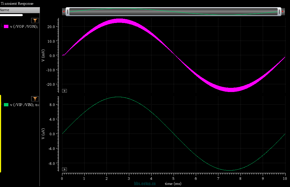Click the 4.0 tick label on the lower y-axis
This screenshot has height=187, width=290.
click(x=52, y=119)
